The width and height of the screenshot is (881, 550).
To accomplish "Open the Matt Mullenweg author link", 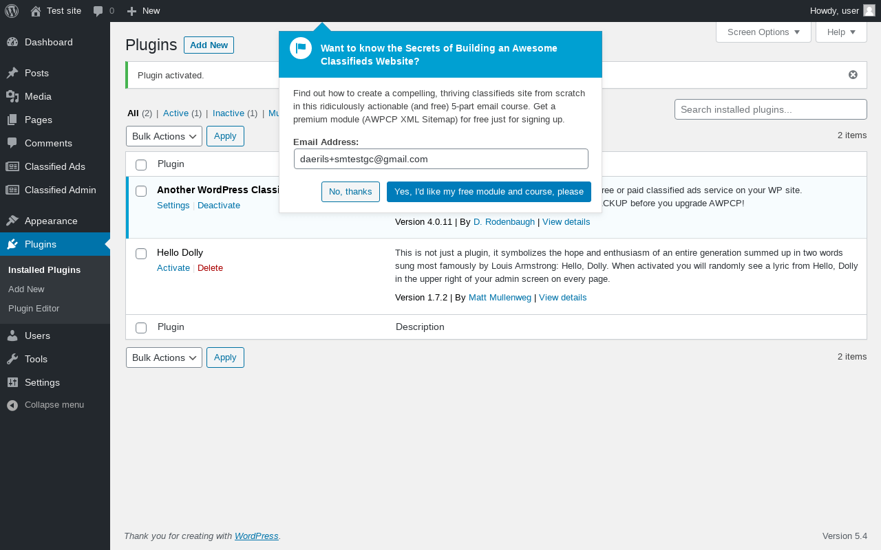I will (500, 297).
